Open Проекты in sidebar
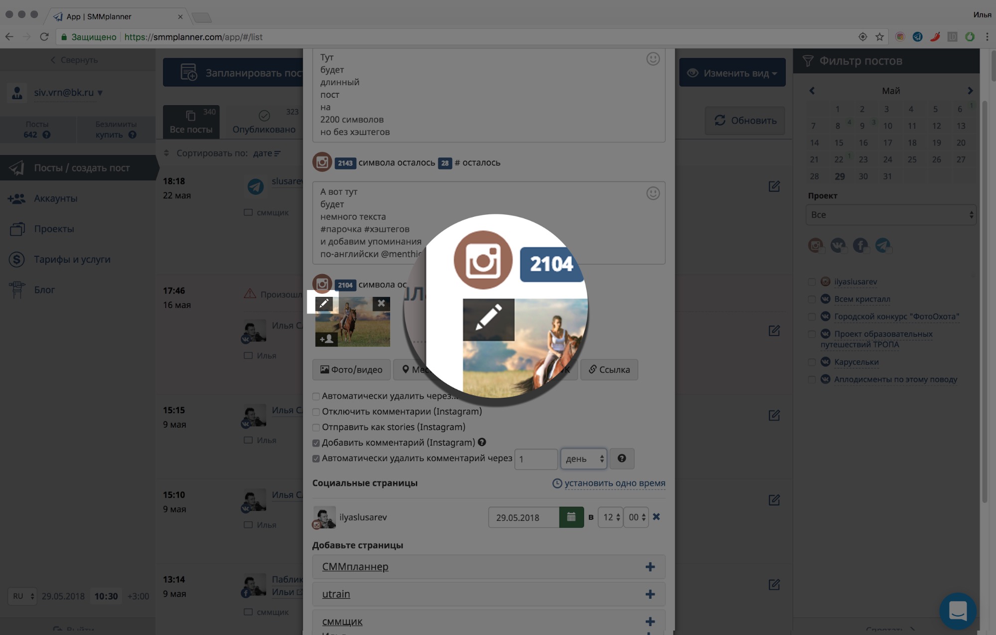 pyautogui.click(x=54, y=229)
